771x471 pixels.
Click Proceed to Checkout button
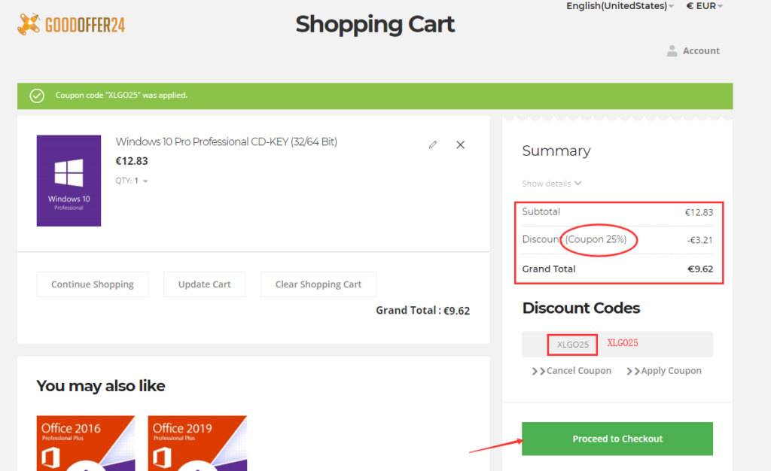point(617,439)
